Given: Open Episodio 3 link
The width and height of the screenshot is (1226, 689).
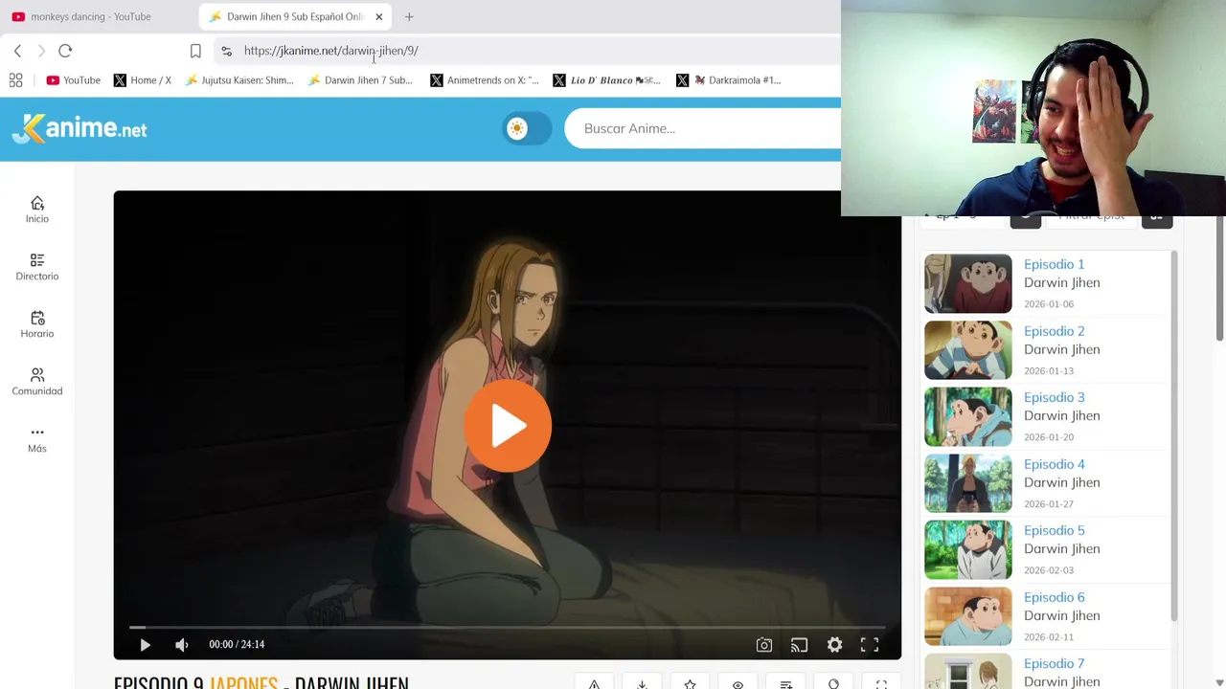Looking at the screenshot, I should [x=1054, y=397].
